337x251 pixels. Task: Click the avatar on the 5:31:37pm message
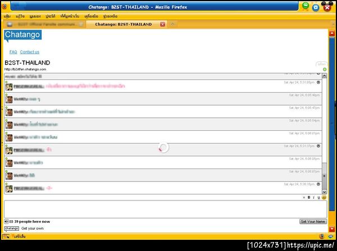click(9, 150)
